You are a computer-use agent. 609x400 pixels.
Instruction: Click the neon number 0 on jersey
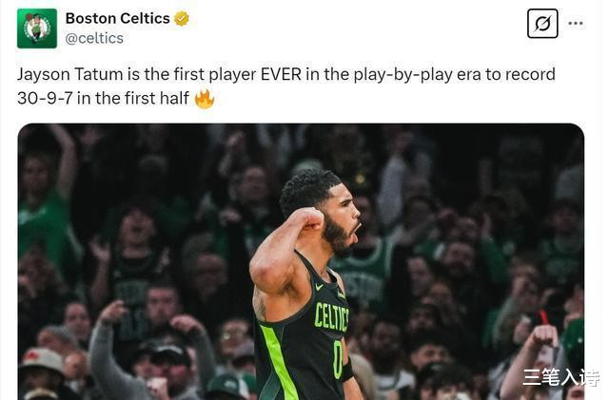point(338,360)
